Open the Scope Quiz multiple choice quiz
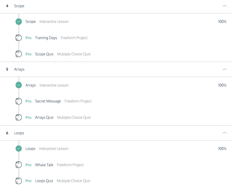 tap(44, 54)
